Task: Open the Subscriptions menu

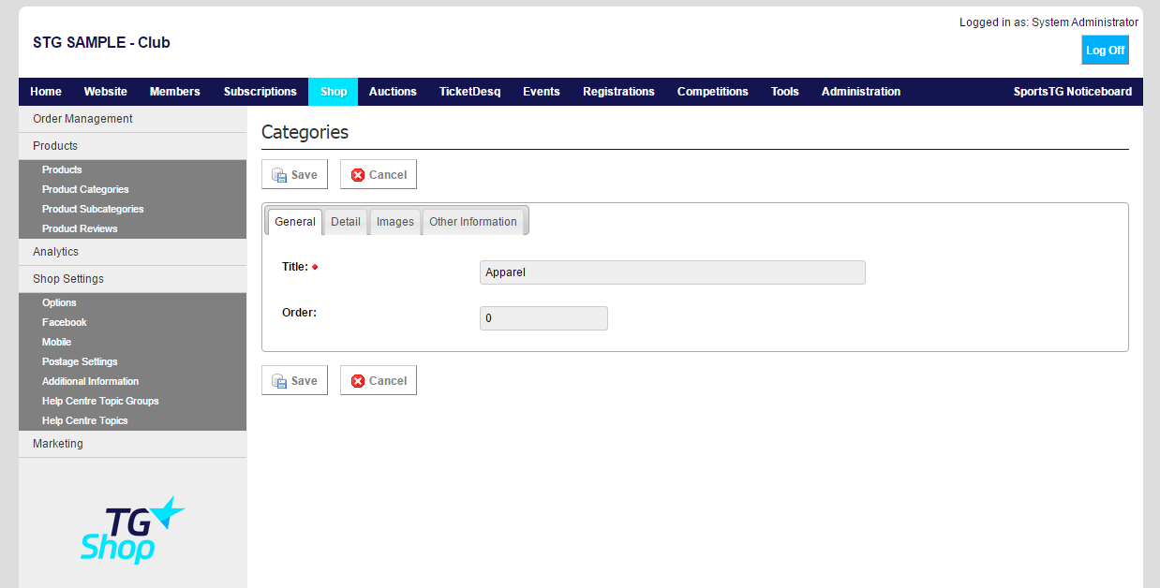Action: point(260,92)
